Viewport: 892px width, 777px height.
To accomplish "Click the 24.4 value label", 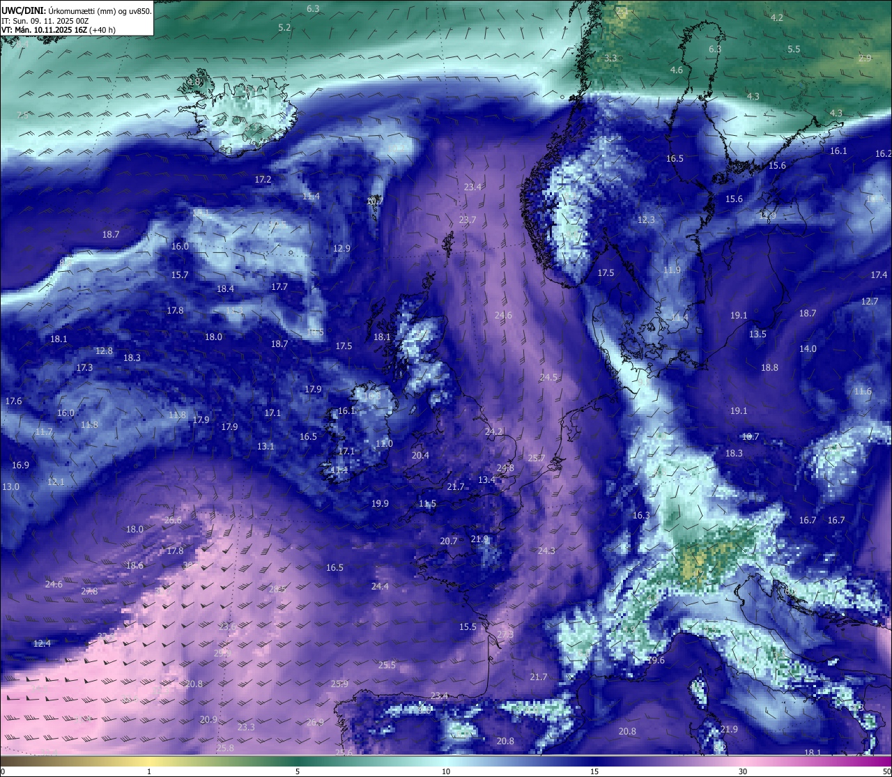I will [x=380, y=586].
